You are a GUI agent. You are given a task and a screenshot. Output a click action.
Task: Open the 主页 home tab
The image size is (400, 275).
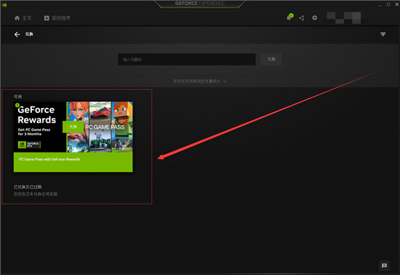pos(23,18)
